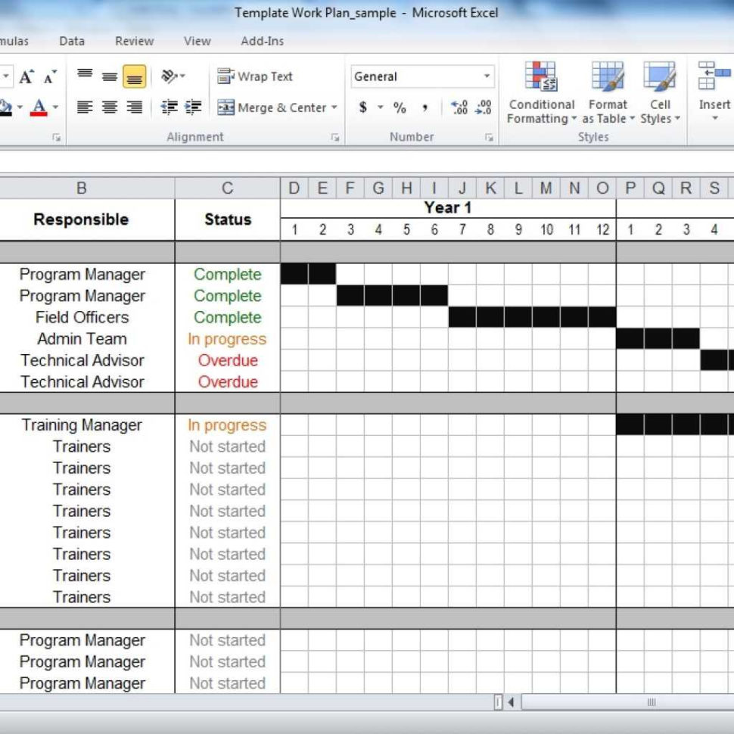
Task: Click Admin Team cell
Action: (x=82, y=339)
